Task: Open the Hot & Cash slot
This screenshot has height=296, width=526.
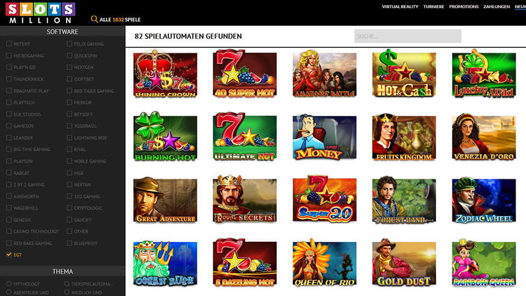Action: pyautogui.click(x=404, y=74)
